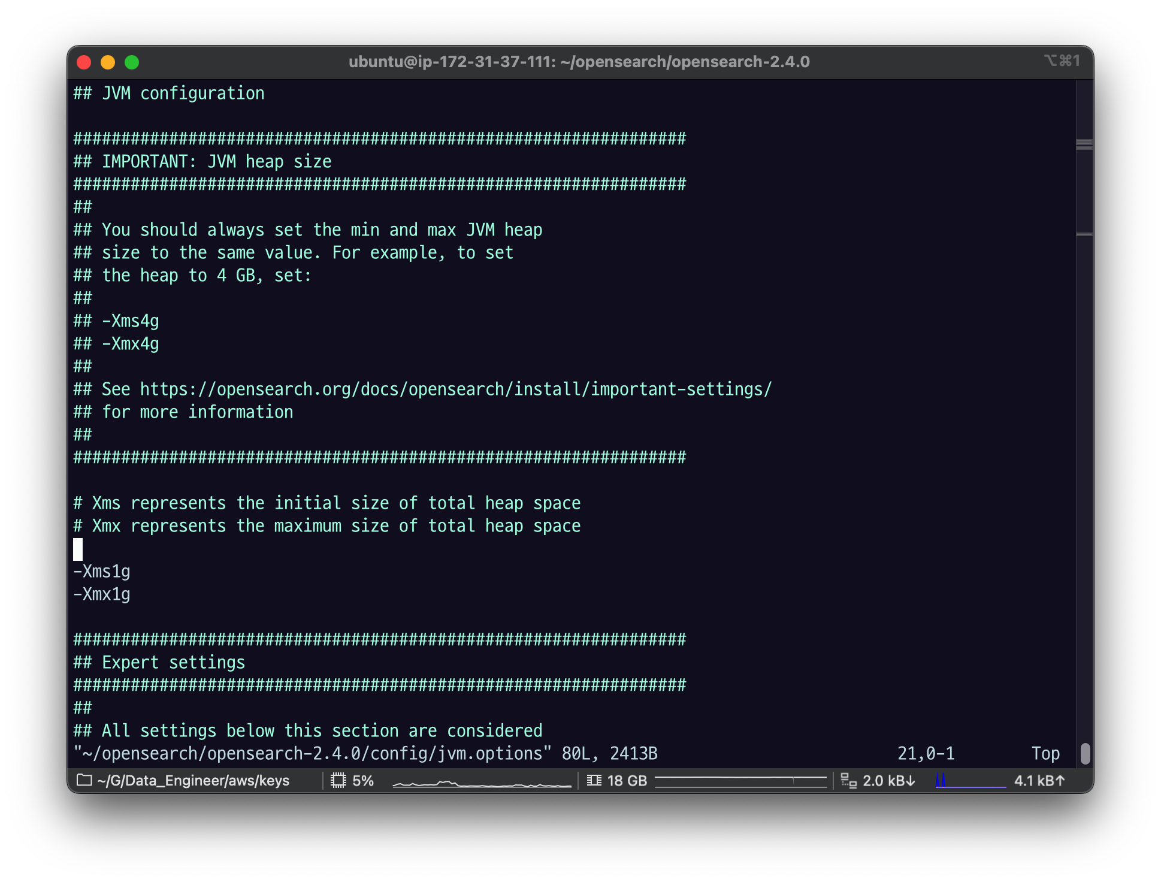Click the network activity graph
Viewport: 1161px width, 882px height.
(970, 781)
